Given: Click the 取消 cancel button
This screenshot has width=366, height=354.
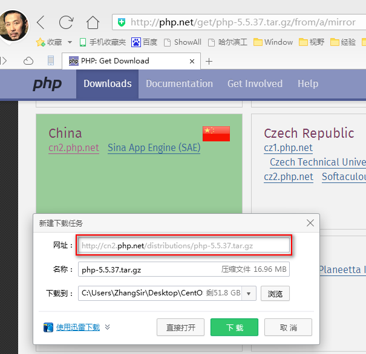Looking at the screenshot, I should (x=289, y=327).
